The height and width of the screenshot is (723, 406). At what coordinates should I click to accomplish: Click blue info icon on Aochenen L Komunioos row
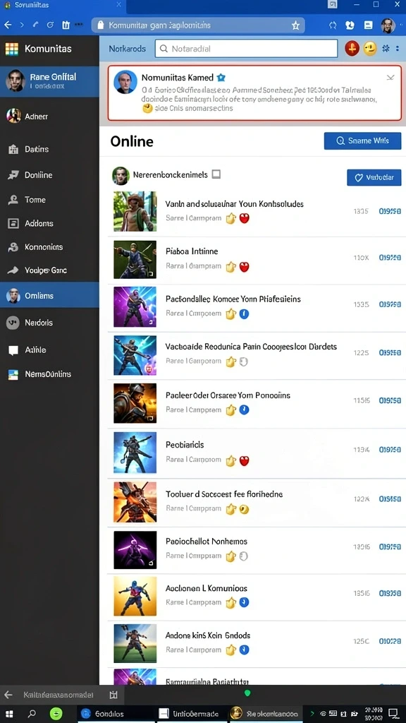click(245, 602)
